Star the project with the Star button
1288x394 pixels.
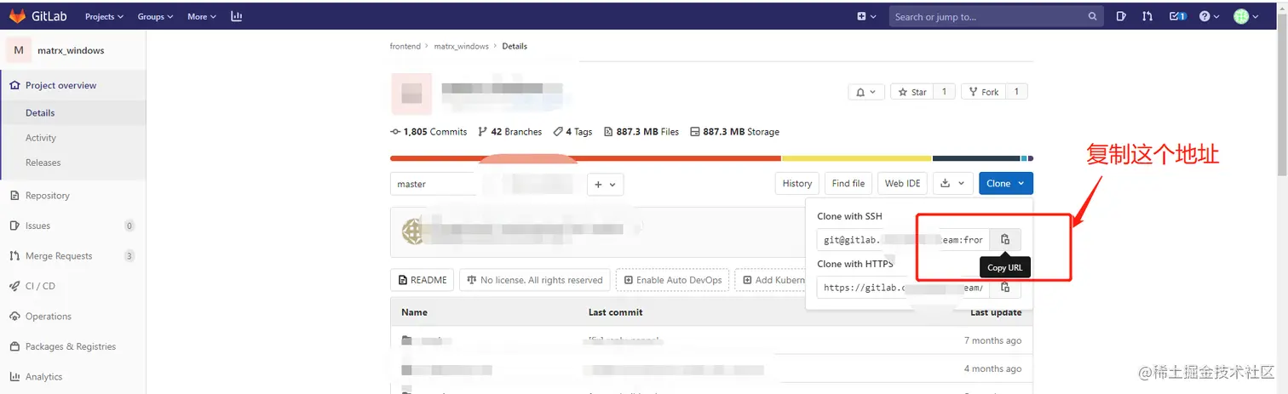point(911,92)
